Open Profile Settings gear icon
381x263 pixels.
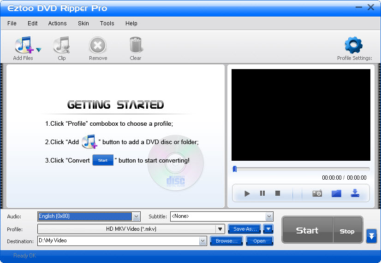(x=353, y=45)
